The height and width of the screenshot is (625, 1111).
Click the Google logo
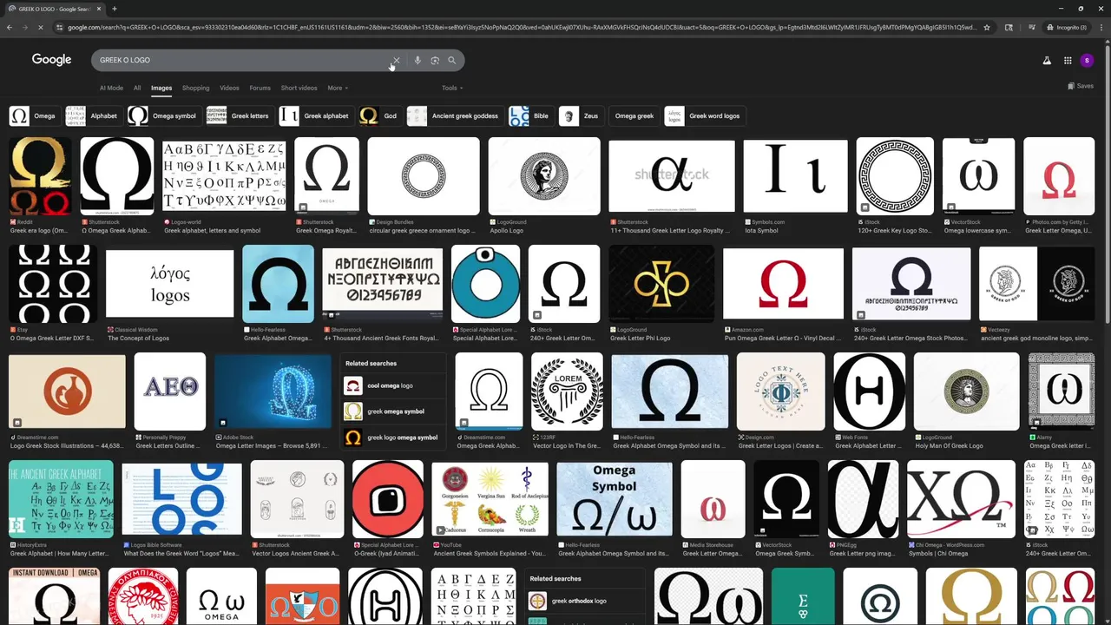[x=52, y=60]
